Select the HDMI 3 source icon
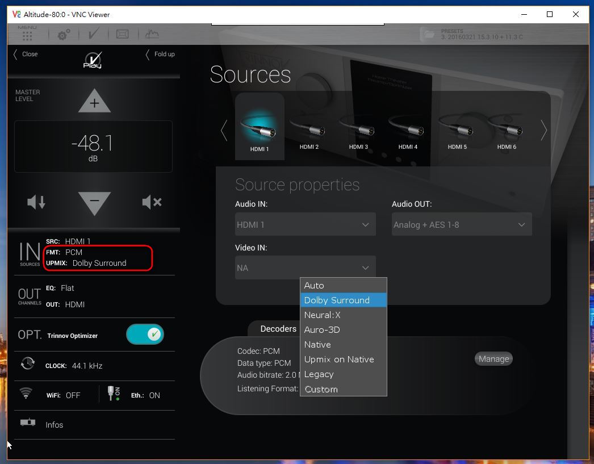This screenshot has height=464, width=594. tap(358, 131)
